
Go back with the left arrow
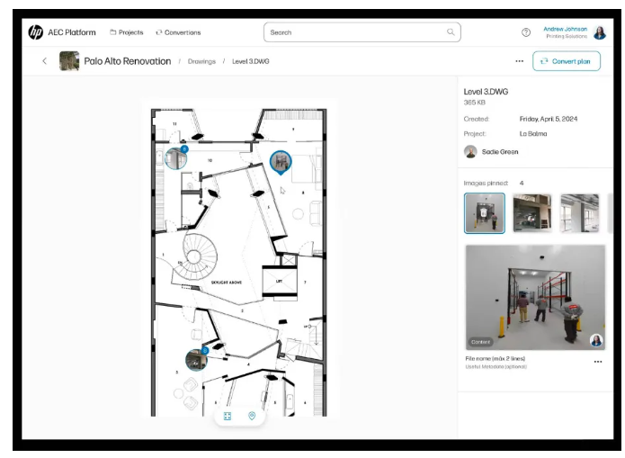click(x=44, y=61)
